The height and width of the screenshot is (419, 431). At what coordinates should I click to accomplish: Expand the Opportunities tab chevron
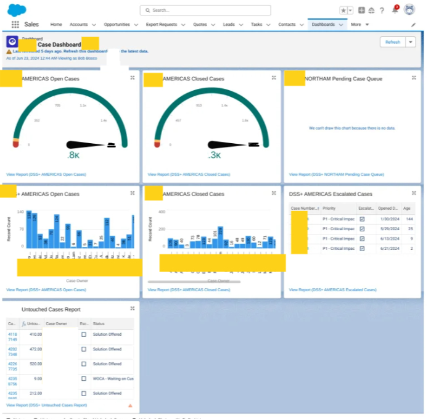click(x=136, y=25)
